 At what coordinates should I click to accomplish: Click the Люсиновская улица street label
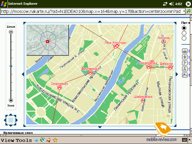170,94
